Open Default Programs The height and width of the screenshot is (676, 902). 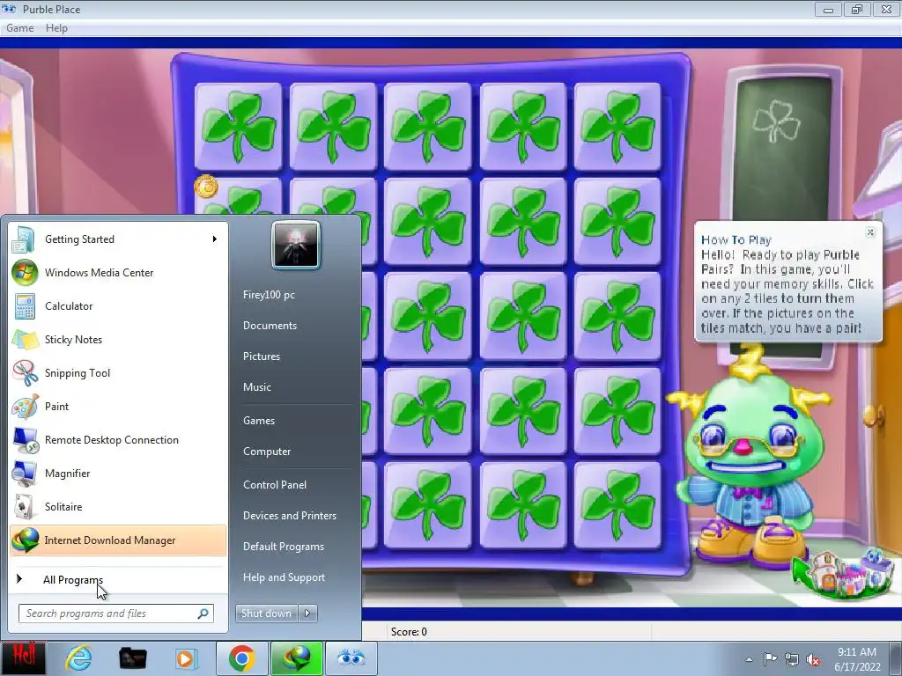coord(283,546)
